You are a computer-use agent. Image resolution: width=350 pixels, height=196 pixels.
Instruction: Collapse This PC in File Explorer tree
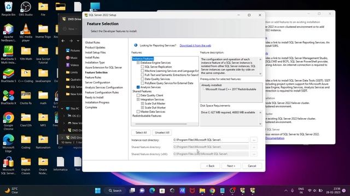(x=62, y=108)
